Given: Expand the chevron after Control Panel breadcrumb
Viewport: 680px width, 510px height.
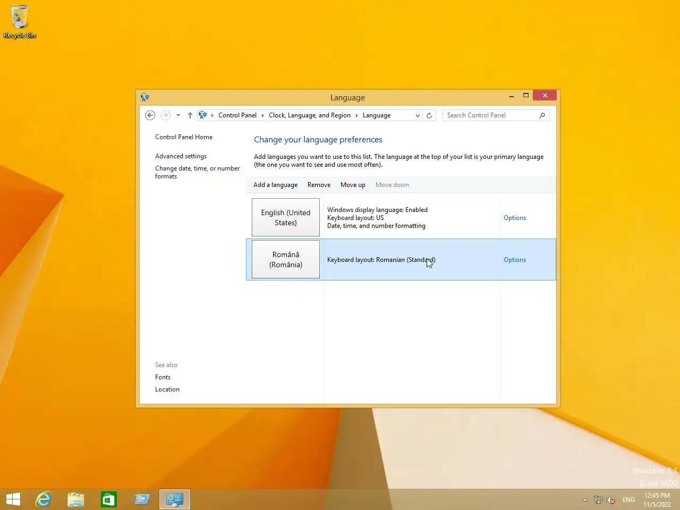Looking at the screenshot, I should (262, 115).
